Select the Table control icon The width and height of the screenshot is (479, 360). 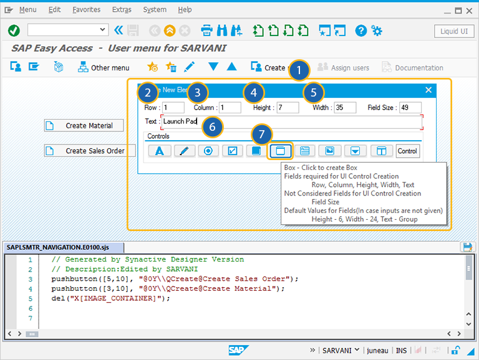tap(382, 151)
